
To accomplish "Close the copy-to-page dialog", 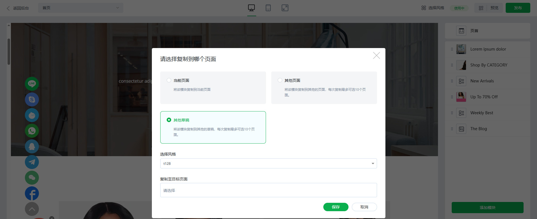I will tap(376, 56).
